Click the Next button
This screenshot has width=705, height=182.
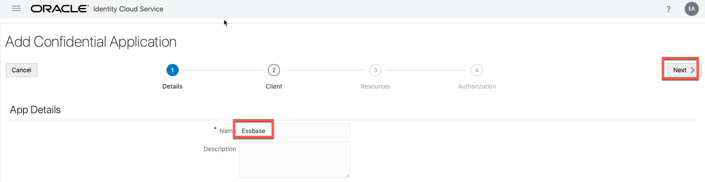[x=682, y=70]
